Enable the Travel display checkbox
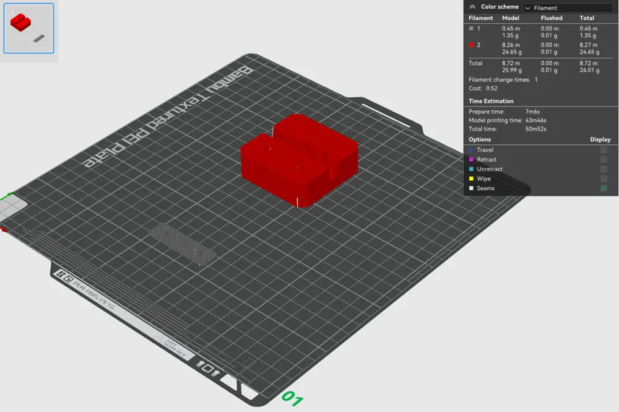Viewport: 619px width, 412px height. (604, 150)
